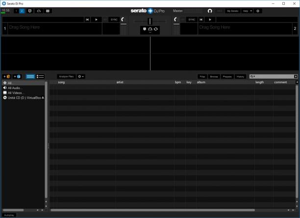
Task: Click the Add crate icon
Action: (7, 76)
